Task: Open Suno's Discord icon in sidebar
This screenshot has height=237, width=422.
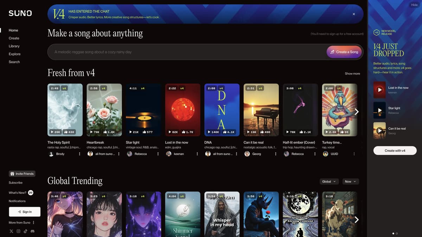Action: click(x=33, y=231)
